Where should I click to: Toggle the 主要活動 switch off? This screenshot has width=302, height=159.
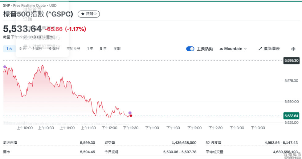coord(190,49)
